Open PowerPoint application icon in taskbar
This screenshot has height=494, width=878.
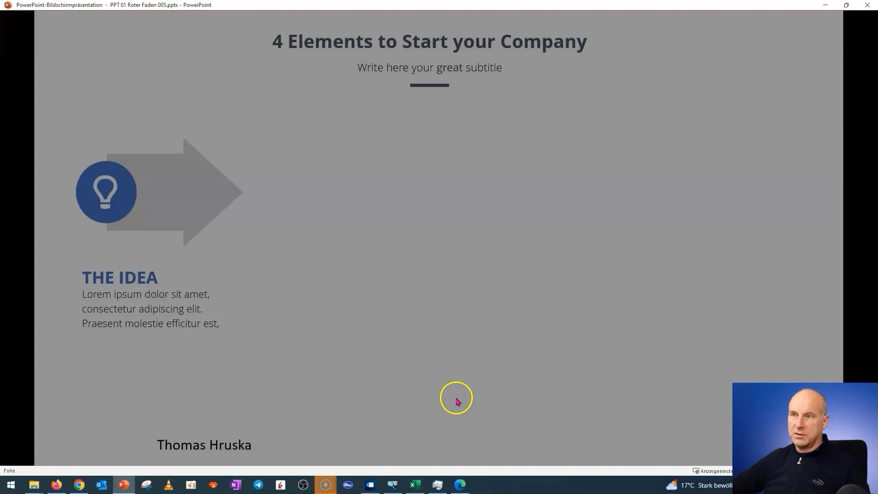tap(123, 484)
